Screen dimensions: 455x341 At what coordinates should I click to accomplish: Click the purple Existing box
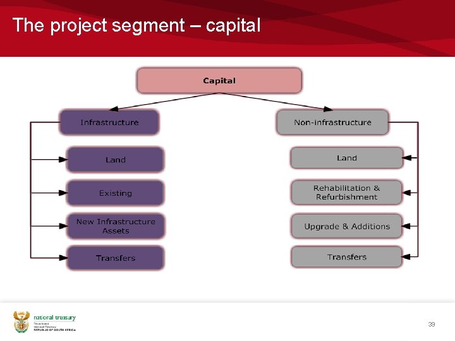(x=116, y=193)
